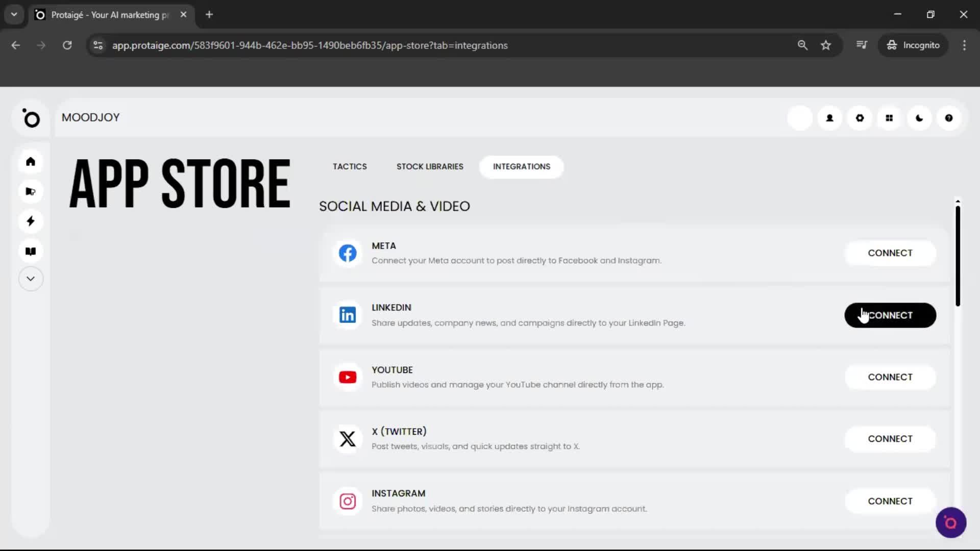This screenshot has width=980, height=551.
Task: Connect the Meta account
Action: coord(890,253)
